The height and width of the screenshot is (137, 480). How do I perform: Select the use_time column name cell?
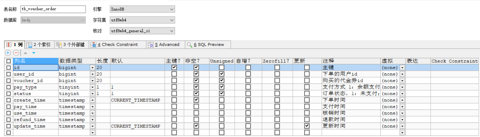click(x=36, y=113)
